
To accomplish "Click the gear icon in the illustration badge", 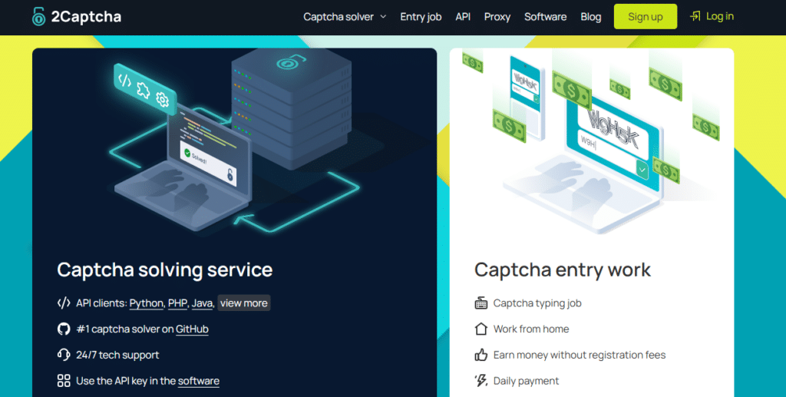I will point(162,99).
